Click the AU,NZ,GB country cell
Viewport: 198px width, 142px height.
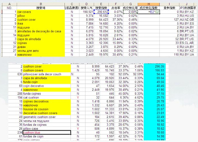coord(188,19)
